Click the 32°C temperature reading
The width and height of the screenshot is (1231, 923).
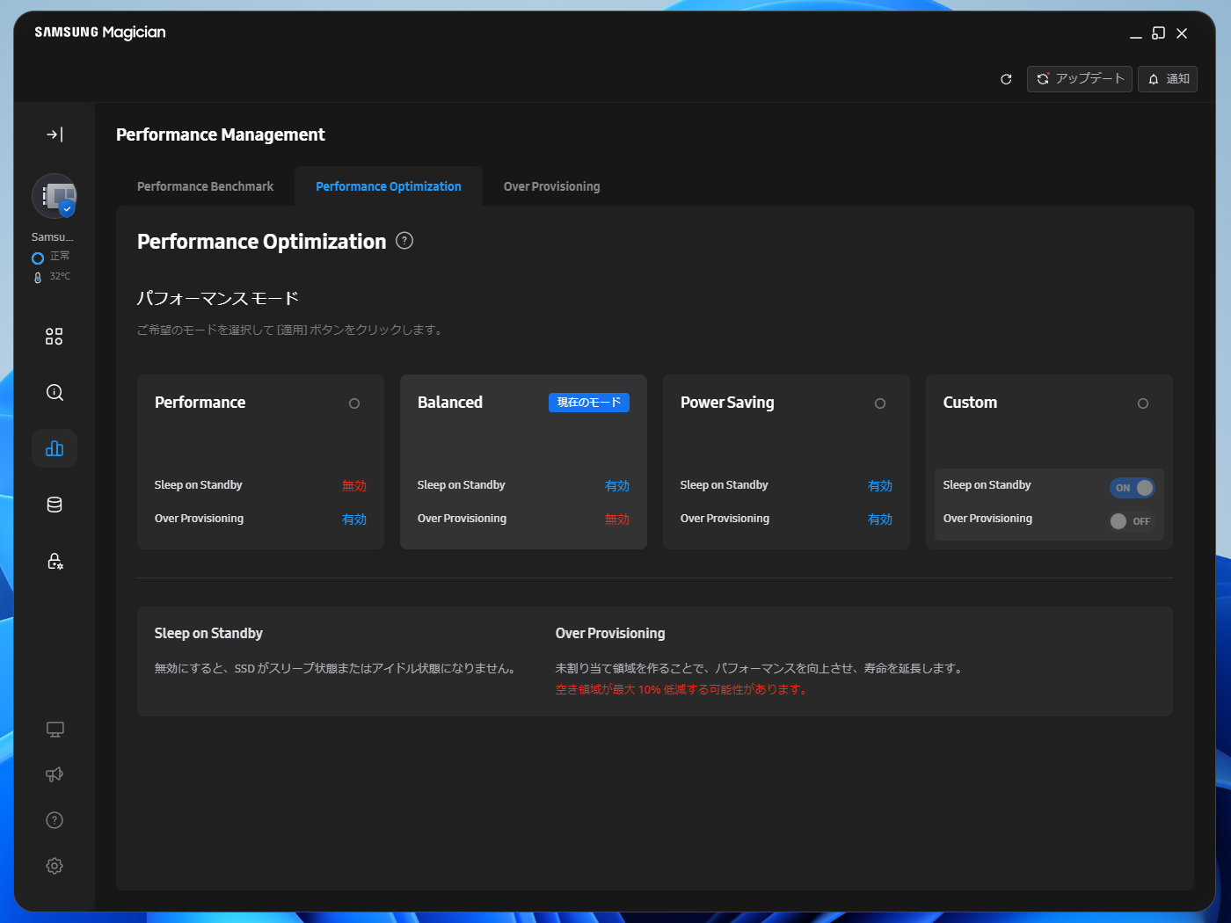tap(60, 276)
